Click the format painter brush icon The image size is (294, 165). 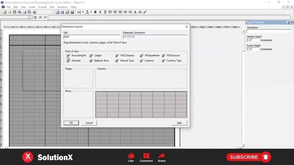(x=145, y=12)
